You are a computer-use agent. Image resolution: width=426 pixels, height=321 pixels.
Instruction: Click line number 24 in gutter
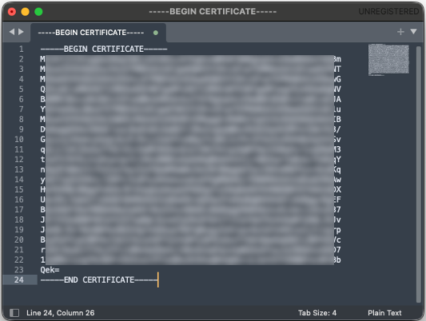[19, 279]
